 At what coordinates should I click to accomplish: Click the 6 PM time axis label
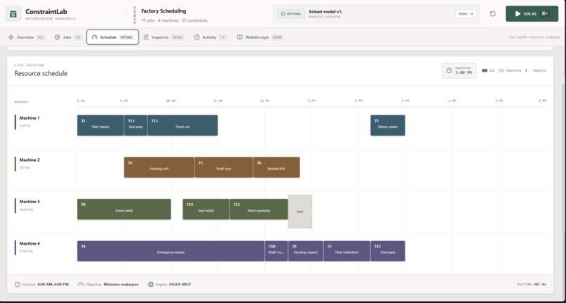coord(542,101)
